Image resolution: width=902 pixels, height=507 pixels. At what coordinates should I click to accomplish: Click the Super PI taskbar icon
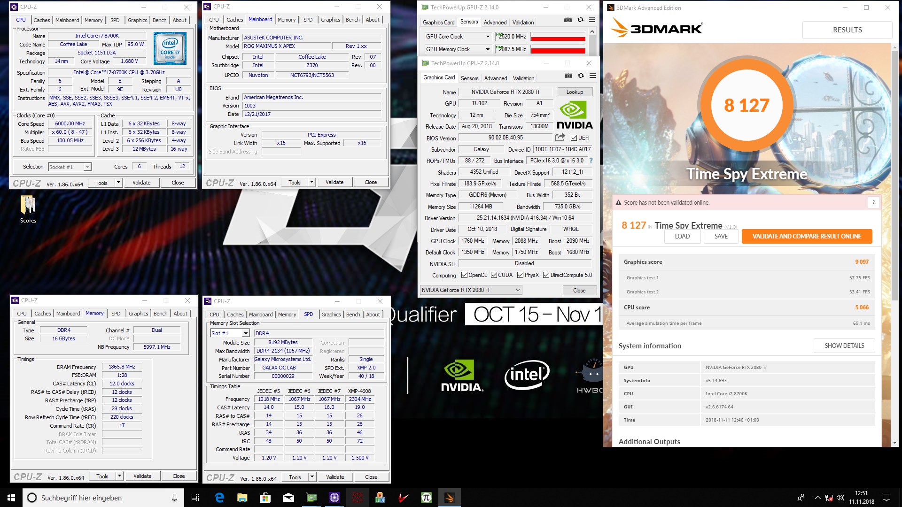427,498
